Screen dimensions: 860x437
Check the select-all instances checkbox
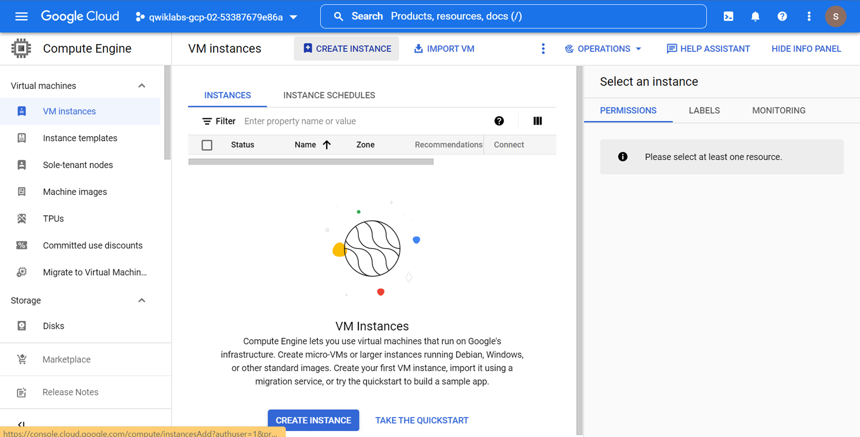point(207,145)
